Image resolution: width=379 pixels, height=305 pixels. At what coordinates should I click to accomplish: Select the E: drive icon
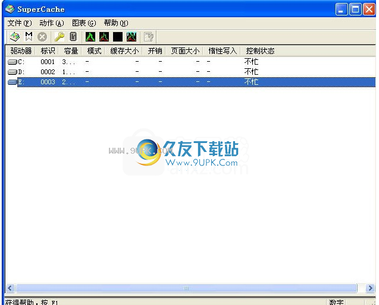point(12,82)
